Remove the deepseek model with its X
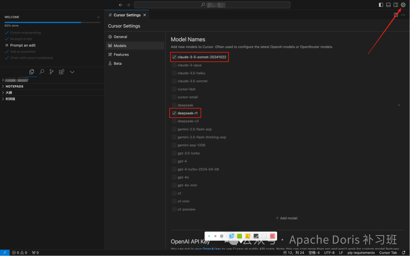410x256 pixels. click(399, 105)
